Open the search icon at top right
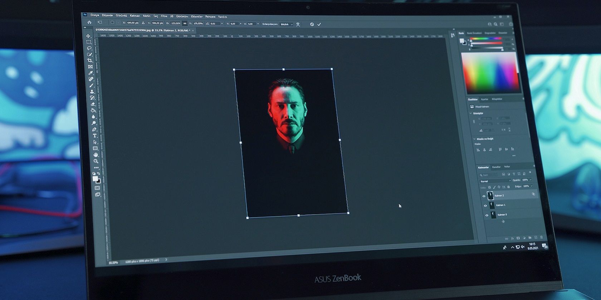601x300 pixels. (x=496, y=24)
